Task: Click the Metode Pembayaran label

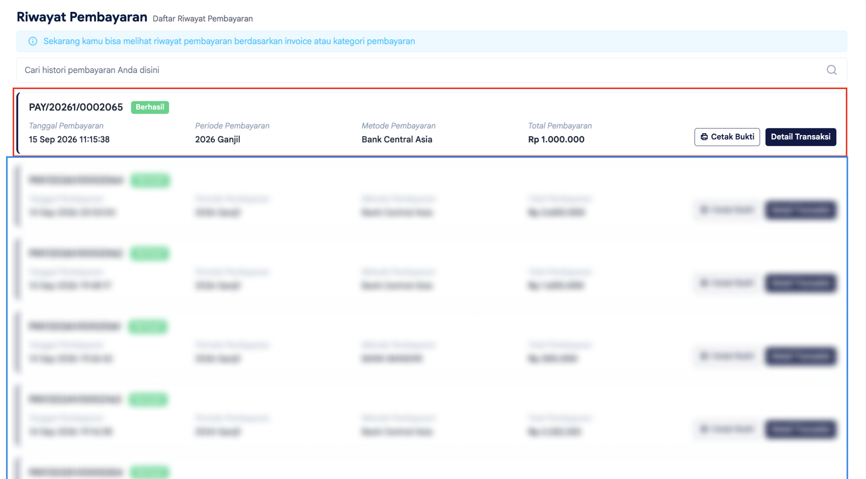Action: point(399,126)
